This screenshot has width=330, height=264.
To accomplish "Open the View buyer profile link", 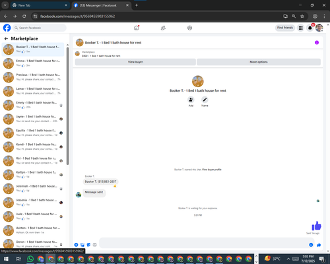I will 212,170.
